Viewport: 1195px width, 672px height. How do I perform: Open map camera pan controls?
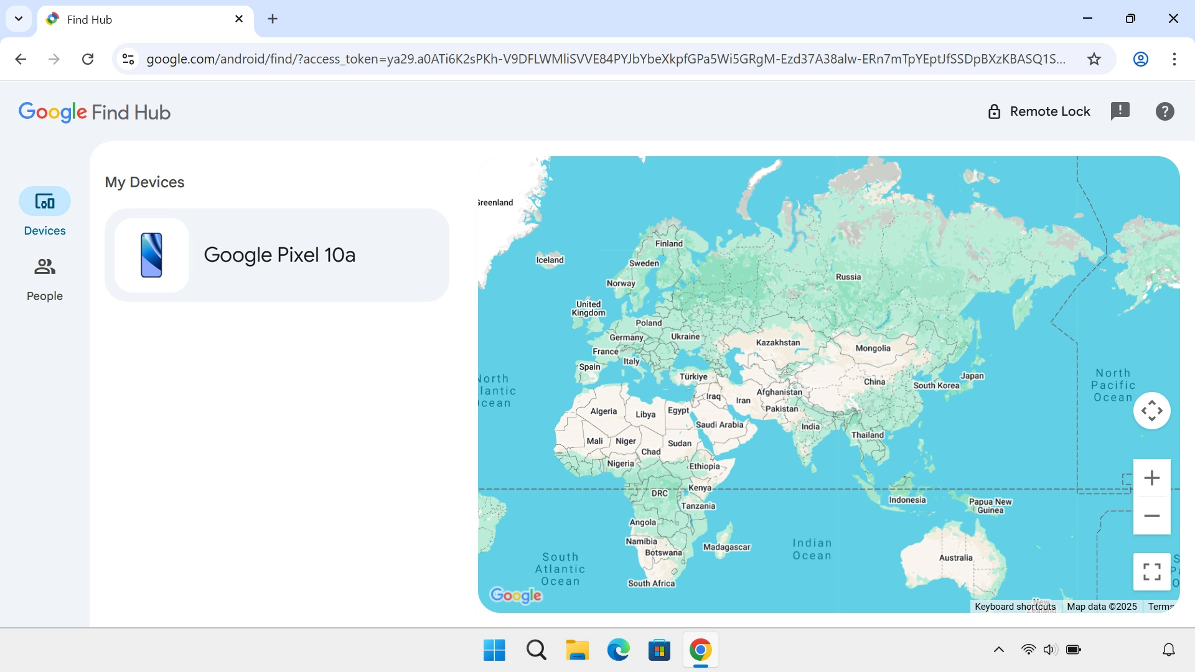pyautogui.click(x=1151, y=411)
